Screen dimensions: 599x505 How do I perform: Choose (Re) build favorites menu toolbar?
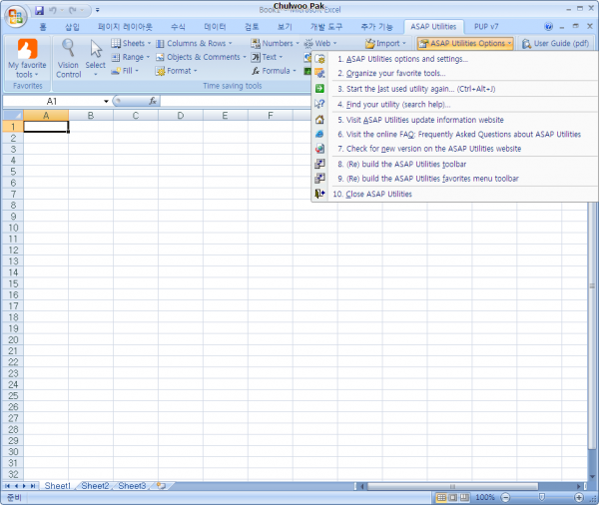point(454,179)
